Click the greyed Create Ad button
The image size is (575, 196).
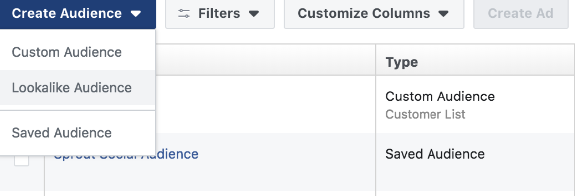click(521, 14)
